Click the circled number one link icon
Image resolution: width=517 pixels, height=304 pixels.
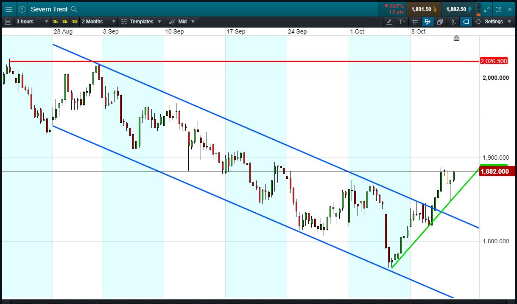pos(22,9)
